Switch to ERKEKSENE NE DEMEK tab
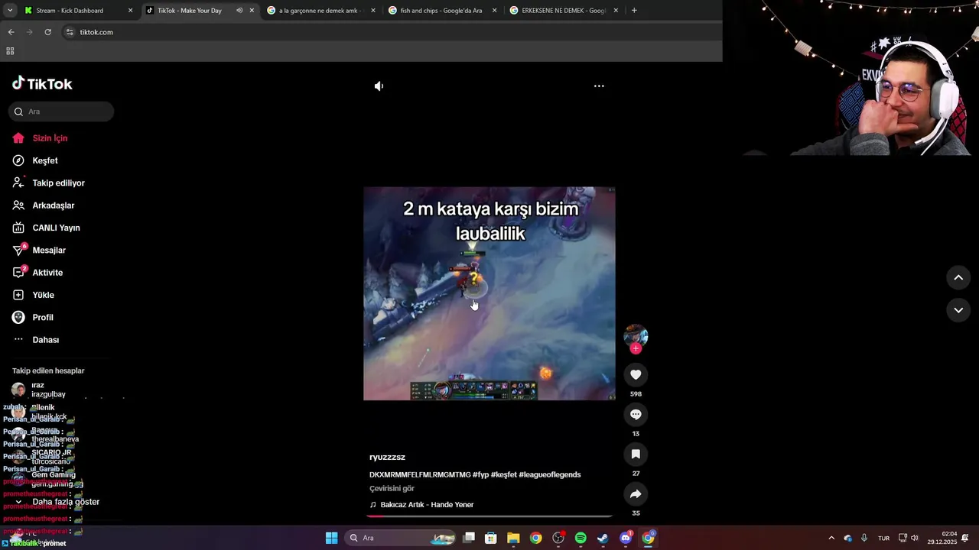The image size is (979, 550). point(563,11)
